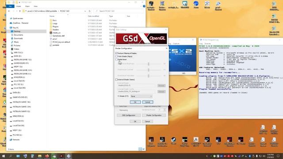Image resolution: width=283 pixels, height=159 pixels.
Task: Open the View ribbon tab
Action: point(35,6)
